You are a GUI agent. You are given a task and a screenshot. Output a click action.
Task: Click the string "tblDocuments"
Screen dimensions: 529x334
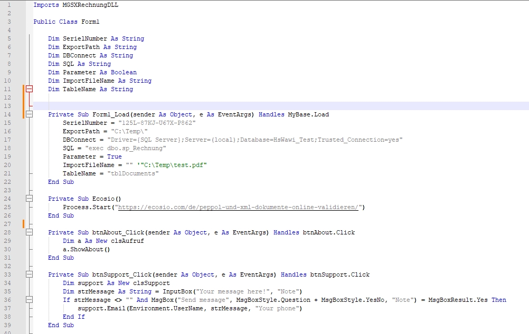(133, 173)
